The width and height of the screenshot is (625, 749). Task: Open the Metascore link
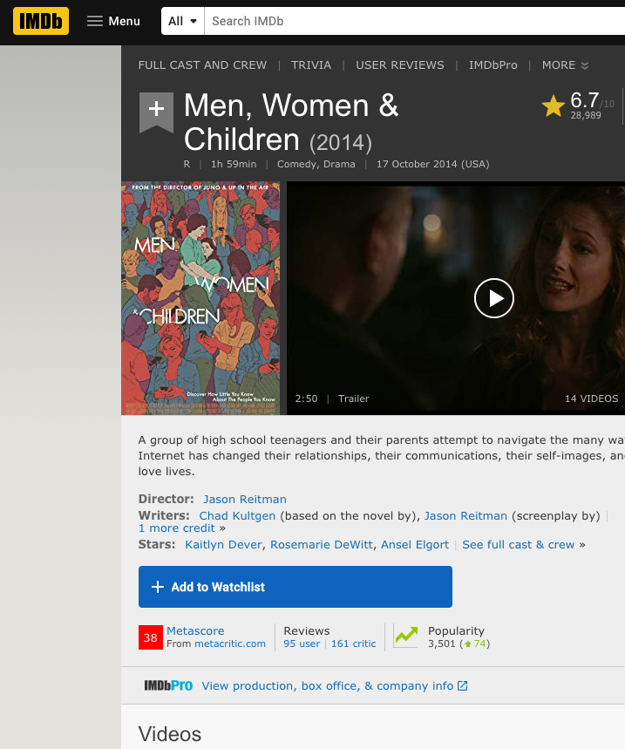195,631
